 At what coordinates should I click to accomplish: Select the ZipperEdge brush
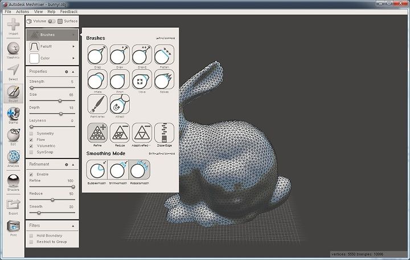tap(164, 133)
